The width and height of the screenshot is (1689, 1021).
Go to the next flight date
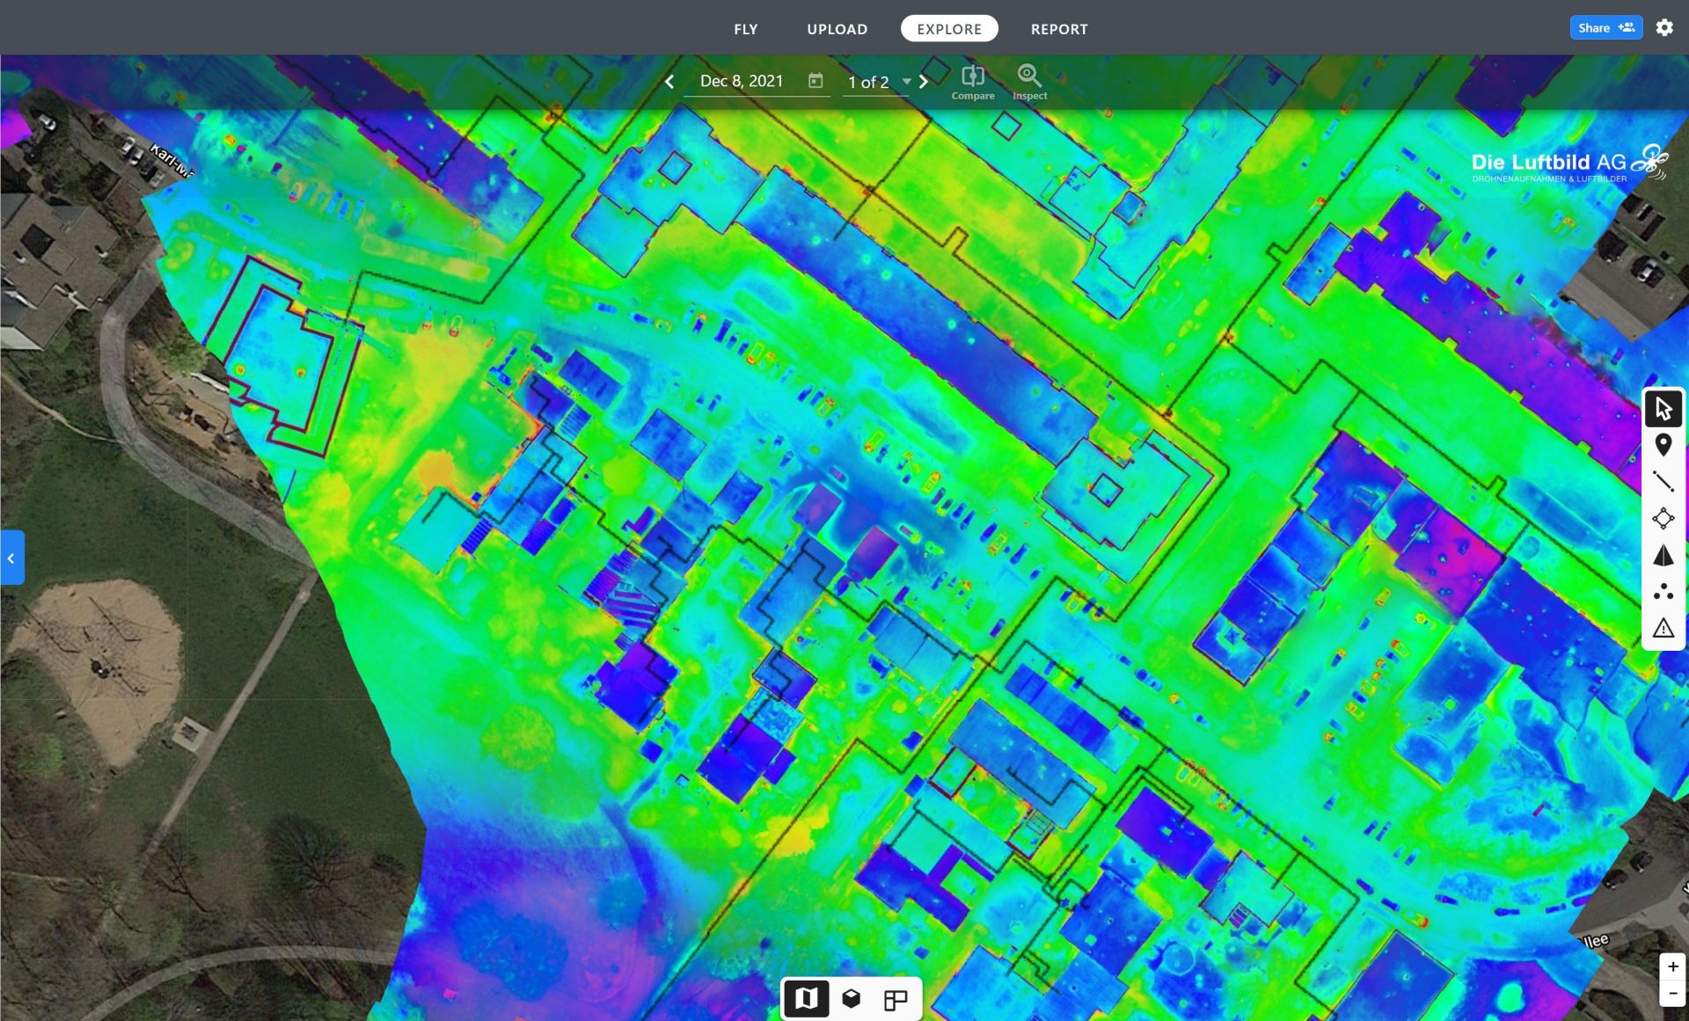[924, 80]
